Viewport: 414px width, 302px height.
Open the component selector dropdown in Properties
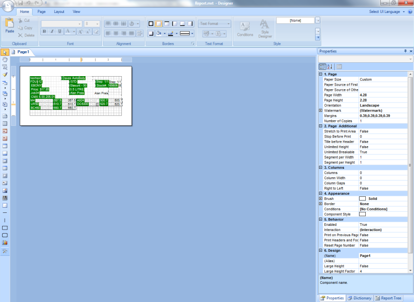410,59
